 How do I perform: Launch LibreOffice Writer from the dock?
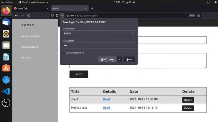click(x=6, y=57)
